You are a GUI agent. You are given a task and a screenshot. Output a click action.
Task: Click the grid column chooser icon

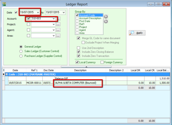[2, 70]
